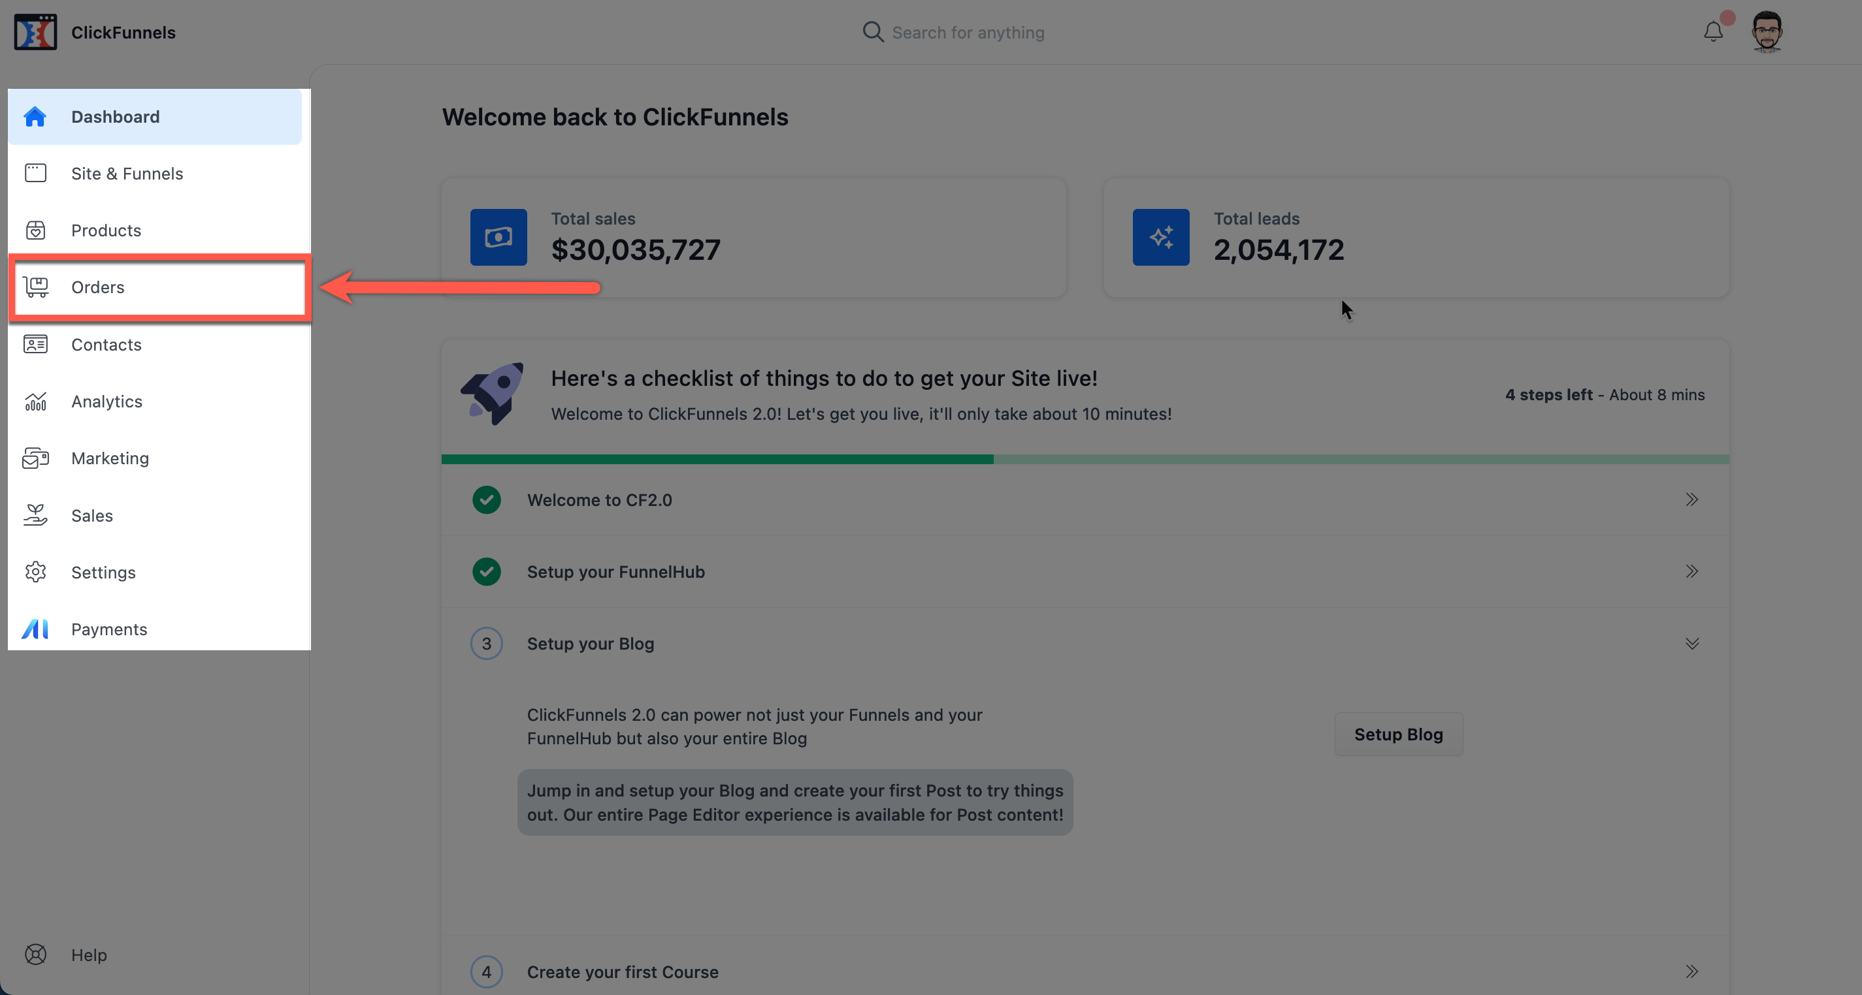
Task: Click the Site & Funnels window icon
Action: click(35, 174)
